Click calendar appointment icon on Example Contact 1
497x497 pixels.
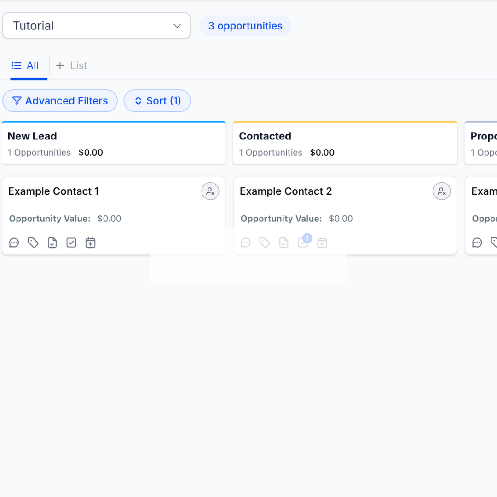[91, 243]
